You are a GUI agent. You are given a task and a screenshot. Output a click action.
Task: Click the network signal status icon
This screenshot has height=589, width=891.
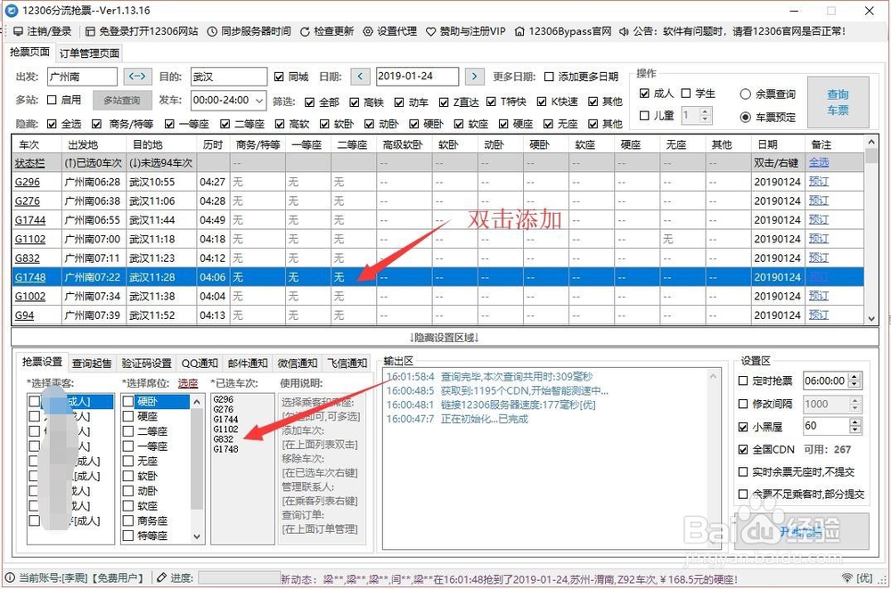(847, 577)
